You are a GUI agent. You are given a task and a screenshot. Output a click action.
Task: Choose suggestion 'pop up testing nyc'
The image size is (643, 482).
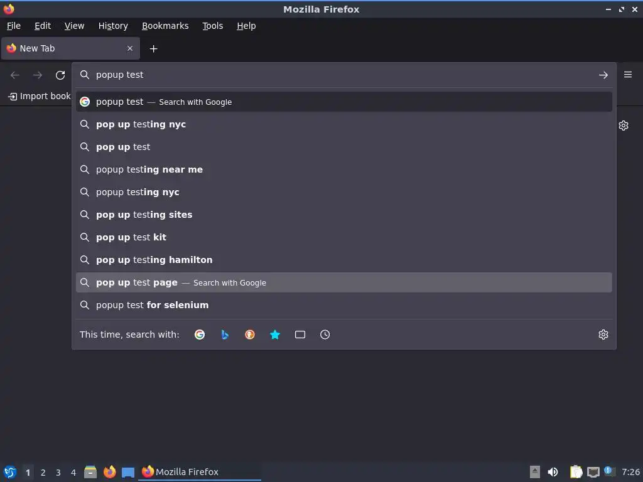click(x=344, y=124)
